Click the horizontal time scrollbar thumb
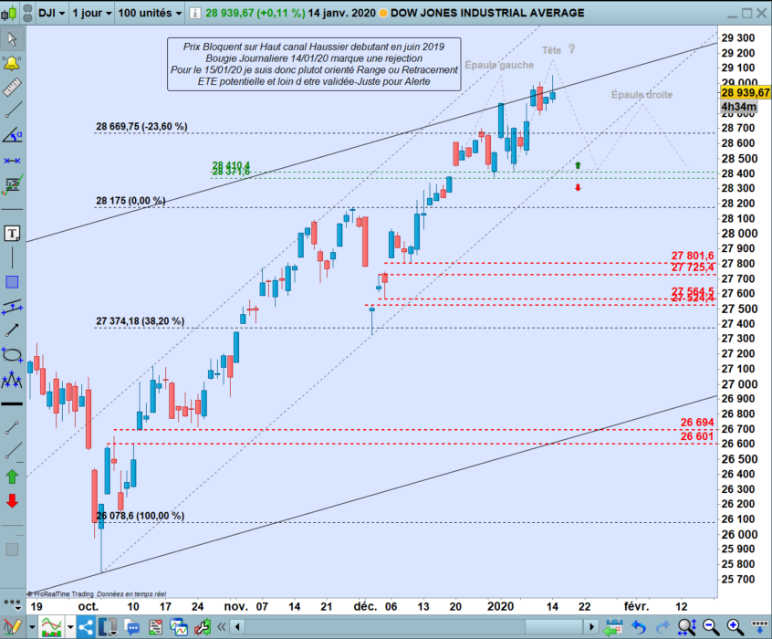The image size is (772, 639). point(554,627)
